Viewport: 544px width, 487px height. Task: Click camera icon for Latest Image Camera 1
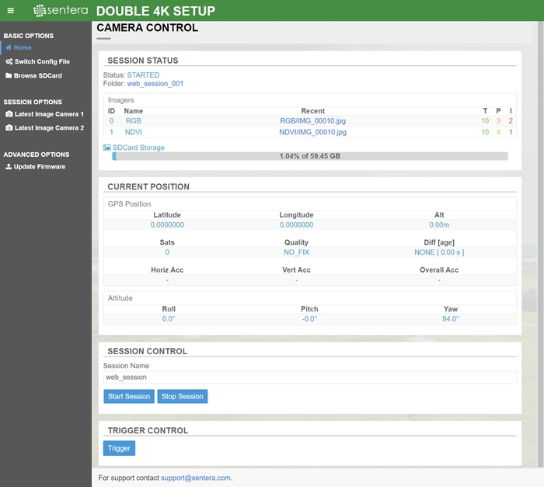click(x=9, y=114)
